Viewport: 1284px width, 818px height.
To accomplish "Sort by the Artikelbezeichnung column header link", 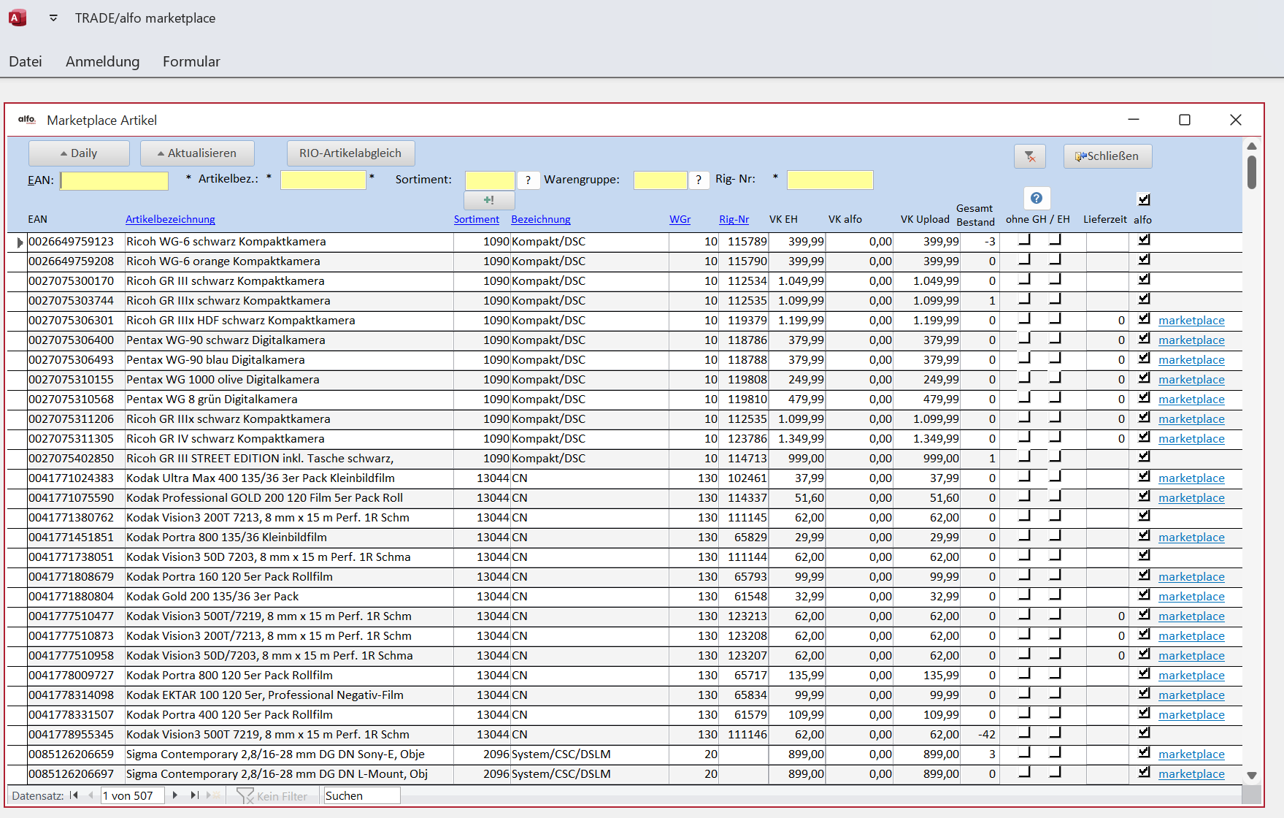I will pyautogui.click(x=170, y=219).
